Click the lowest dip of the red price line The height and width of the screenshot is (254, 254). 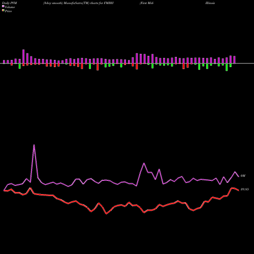tap(106, 214)
